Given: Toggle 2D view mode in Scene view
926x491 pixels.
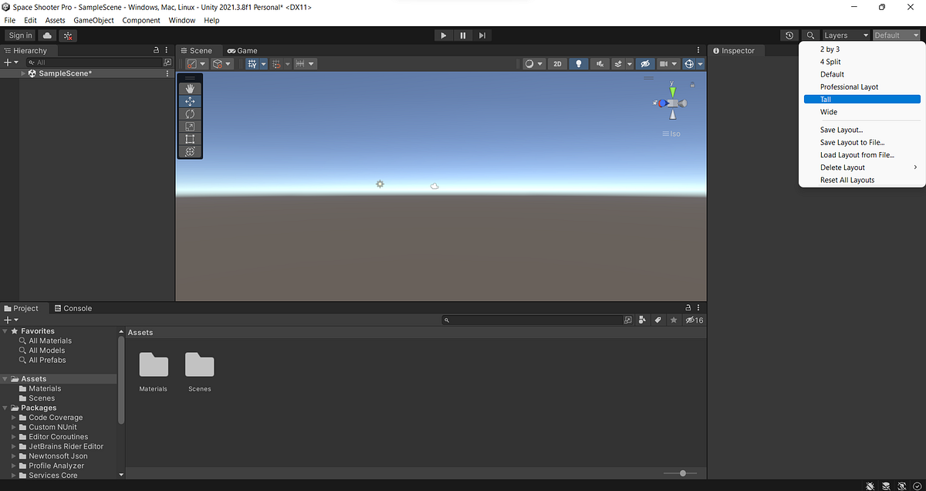Looking at the screenshot, I should [557, 63].
